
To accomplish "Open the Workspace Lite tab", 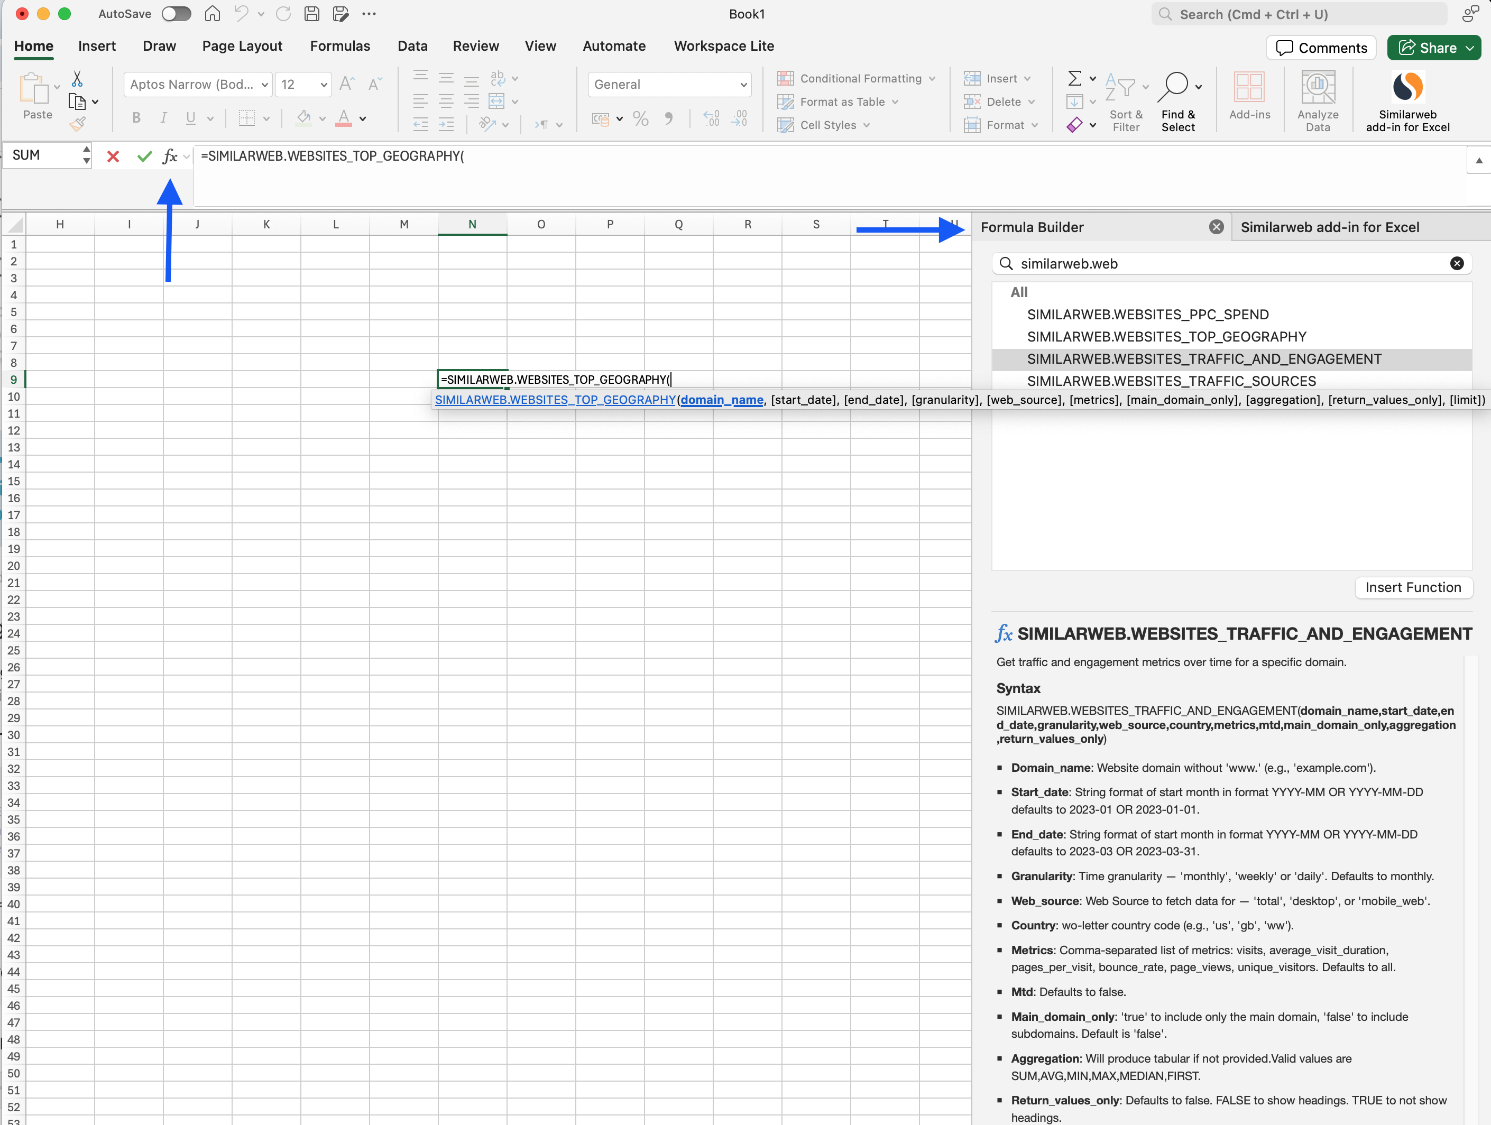I will click(724, 46).
